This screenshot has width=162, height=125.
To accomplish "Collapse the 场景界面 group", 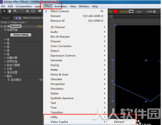I will (x=5, y=30).
